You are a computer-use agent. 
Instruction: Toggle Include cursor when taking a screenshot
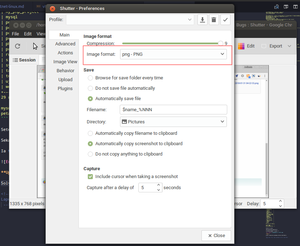pyautogui.click(x=90, y=177)
